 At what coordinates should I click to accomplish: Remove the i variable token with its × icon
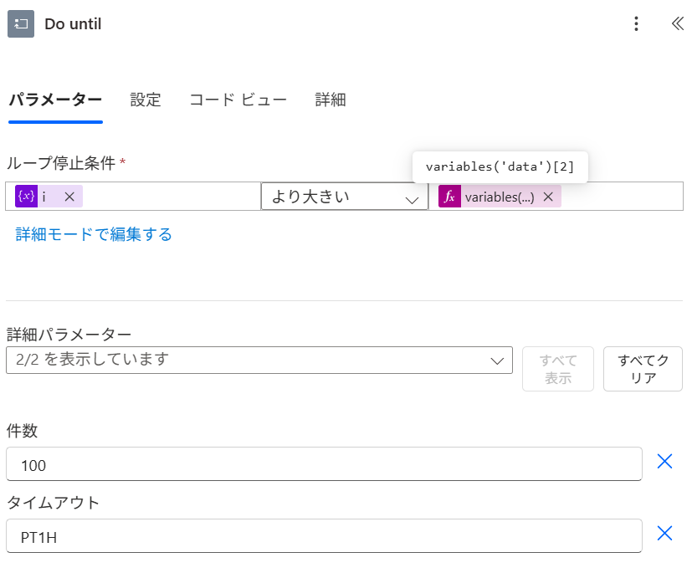click(69, 196)
